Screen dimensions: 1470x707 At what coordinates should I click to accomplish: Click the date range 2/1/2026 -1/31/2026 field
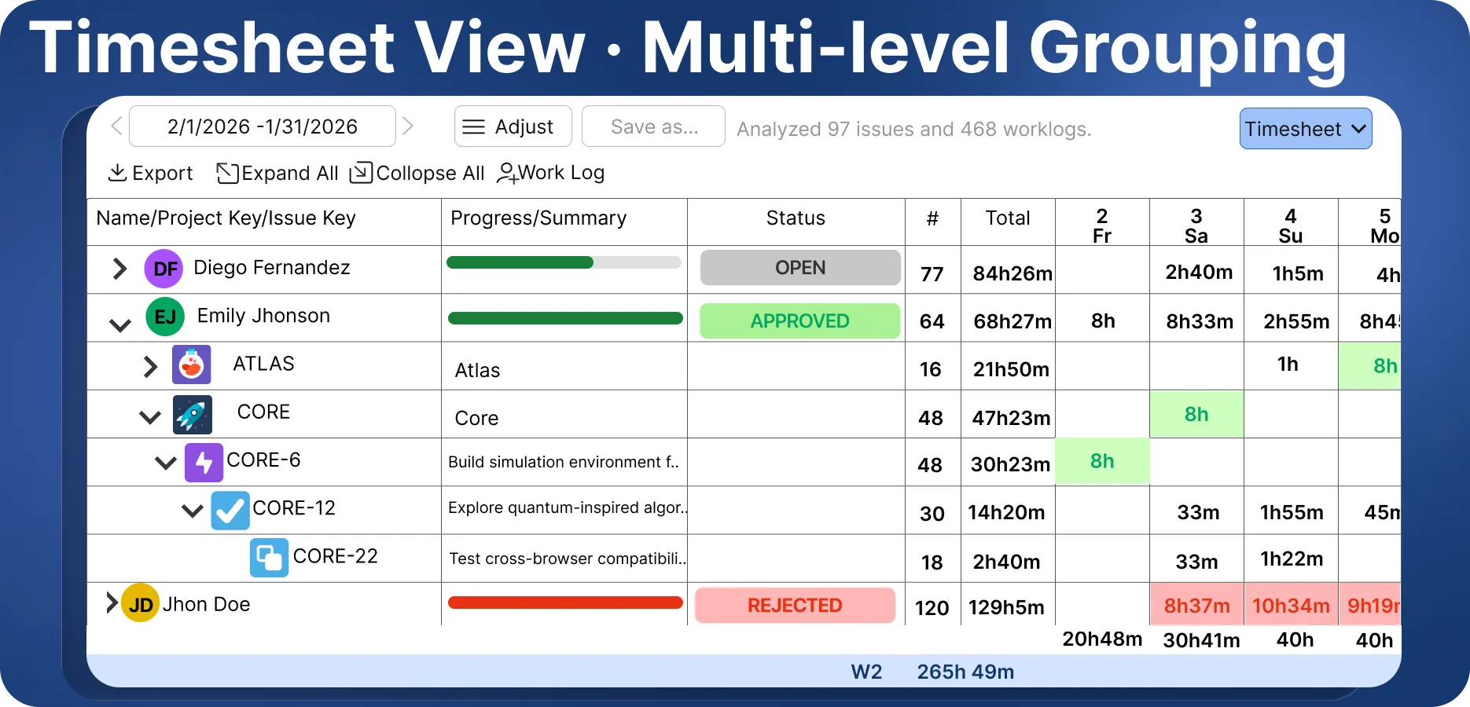click(263, 126)
